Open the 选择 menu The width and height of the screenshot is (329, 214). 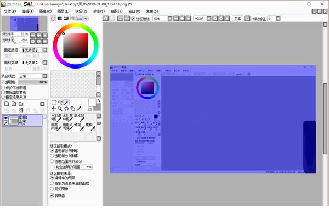point(81,12)
